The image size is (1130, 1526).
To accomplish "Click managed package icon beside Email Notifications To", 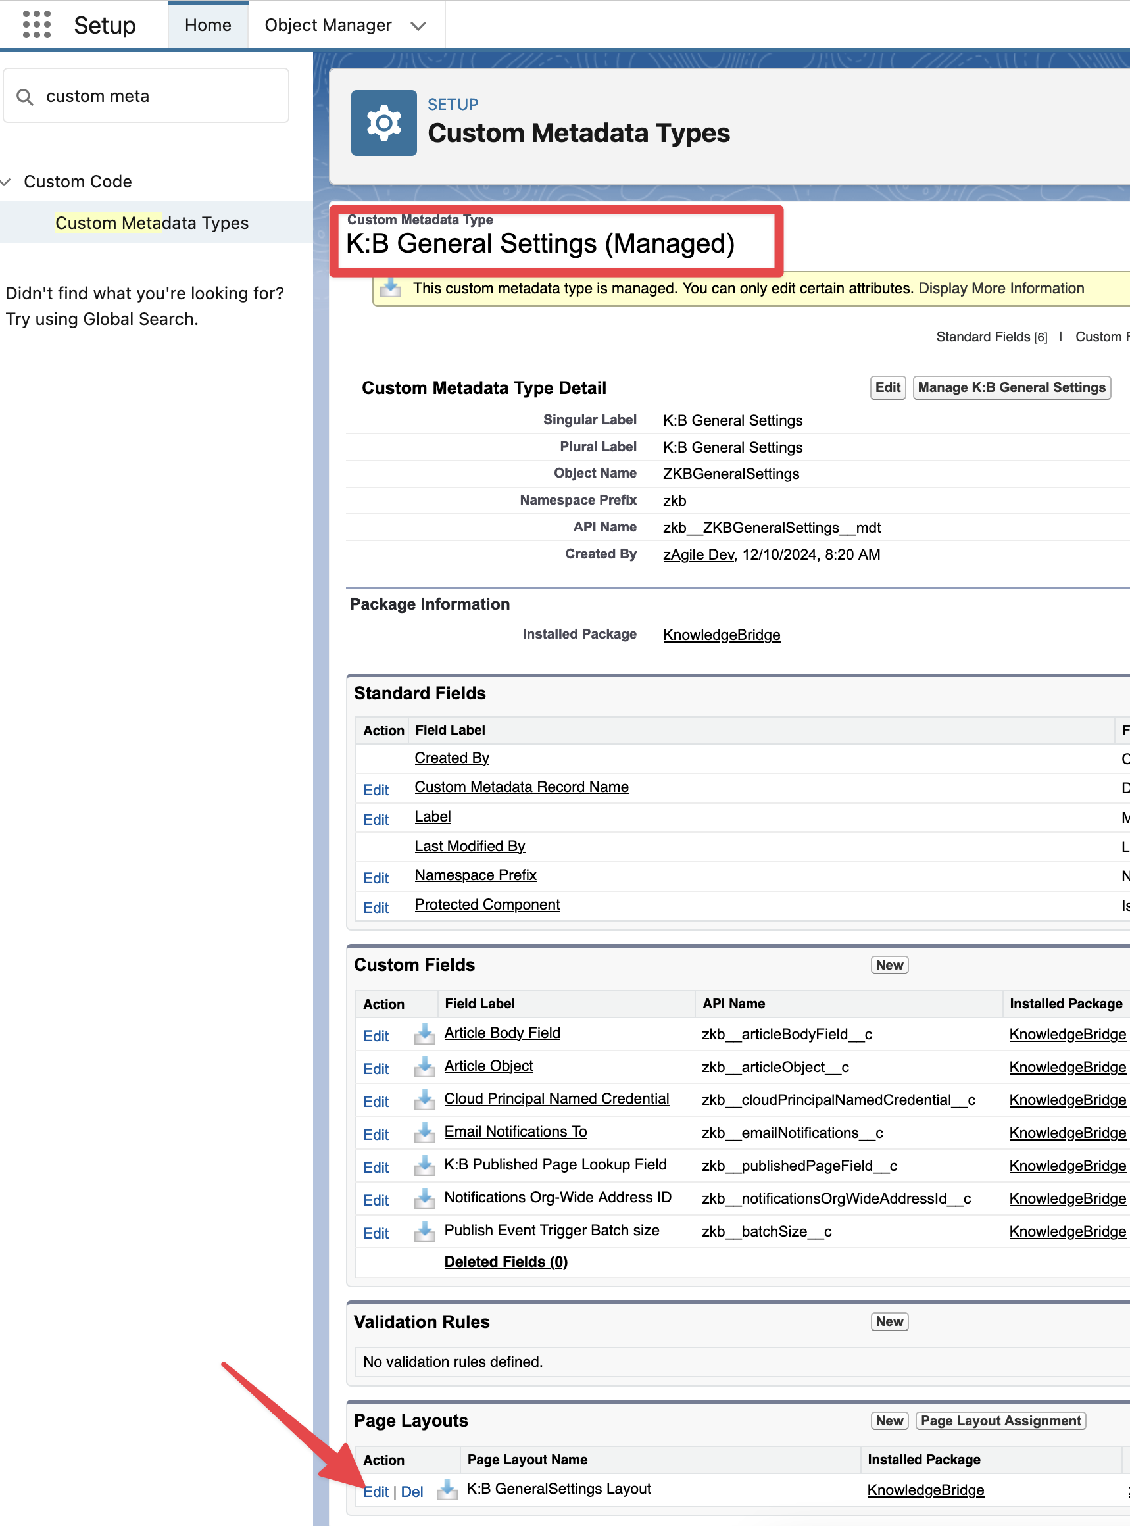I will click(424, 1132).
